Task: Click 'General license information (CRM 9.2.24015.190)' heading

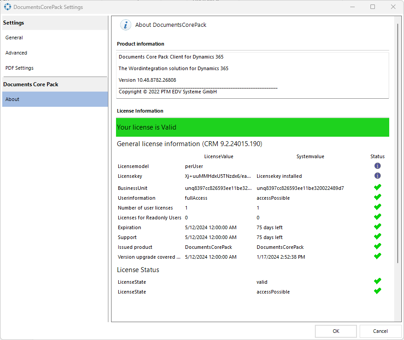Action: pos(189,144)
